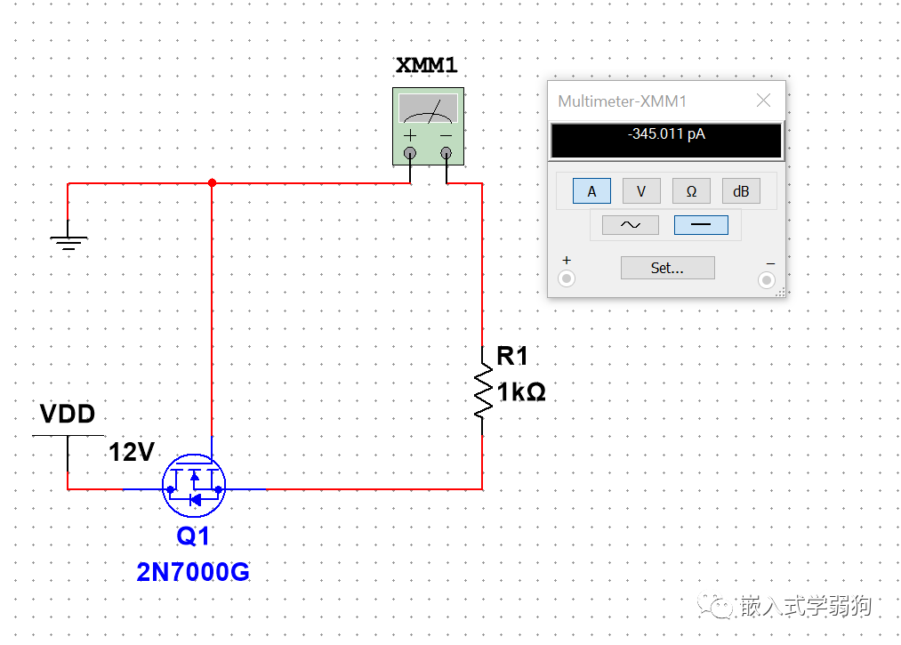Grab the multimeter window resize grip
The width and height of the screenshot is (901, 645).
point(780,293)
